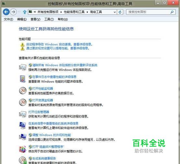Screen dimensions: 180x164
Task: Open the recent locations dropdown arrow
Action: pyautogui.click(x=19, y=12)
